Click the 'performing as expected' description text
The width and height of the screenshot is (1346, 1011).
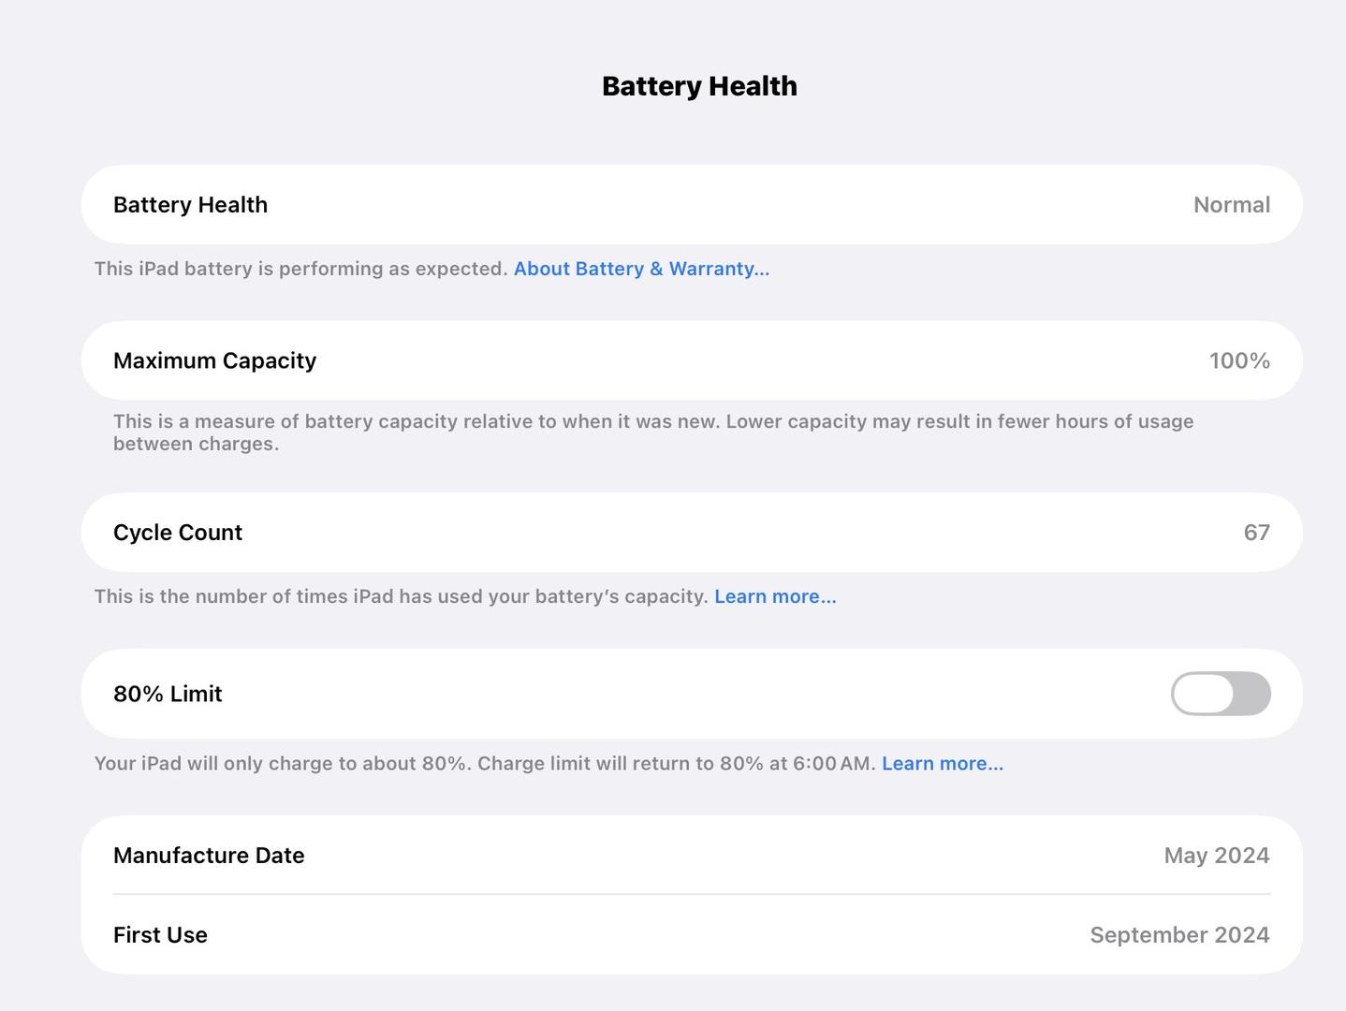300,269
